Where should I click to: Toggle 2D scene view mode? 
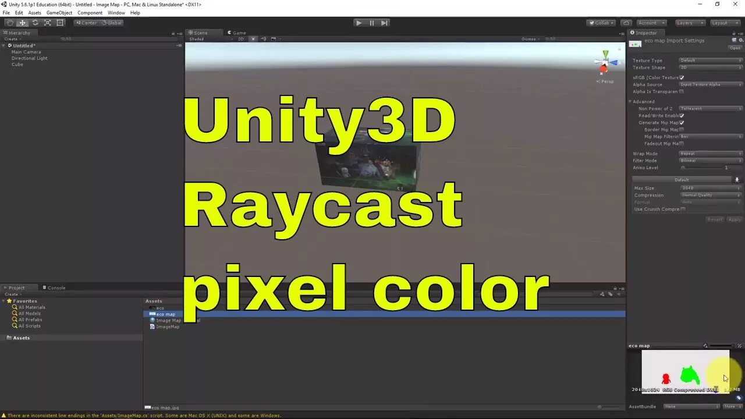(240, 39)
